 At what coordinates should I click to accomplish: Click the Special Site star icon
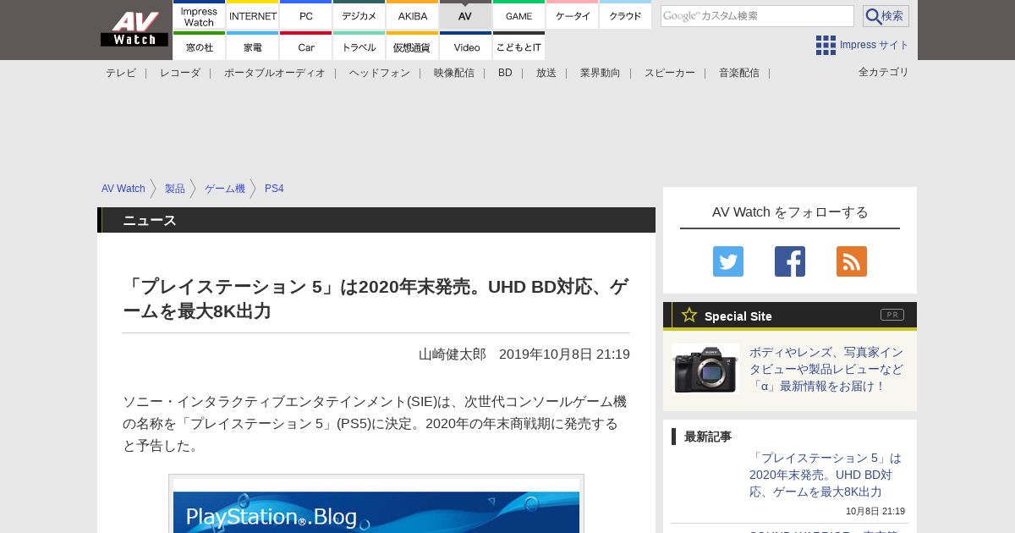tap(689, 316)
